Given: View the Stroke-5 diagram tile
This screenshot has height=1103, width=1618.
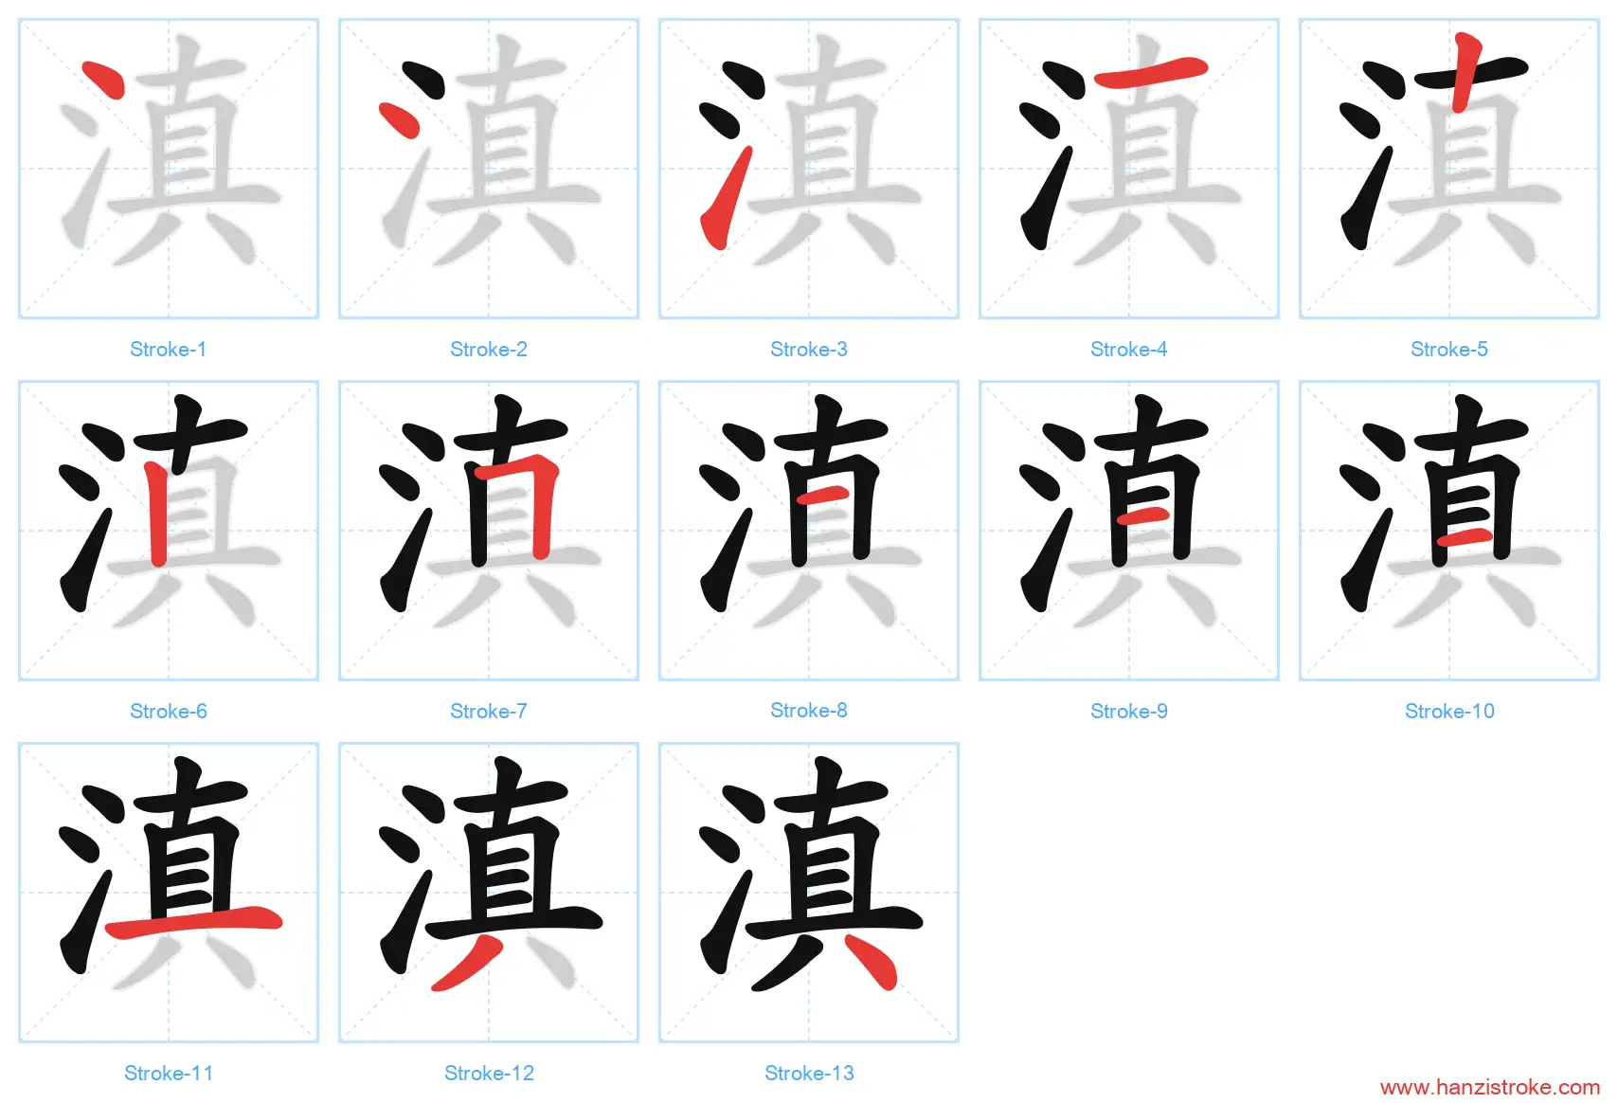Looking at the screenshot, I should [1449, 169].
